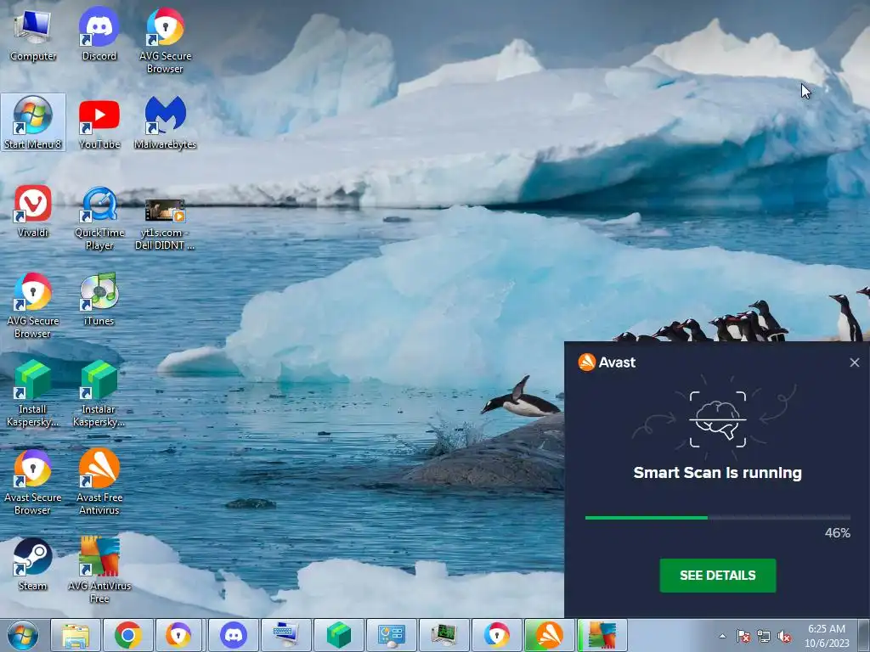Open the Discord desktop shortcut

[99, 36]
